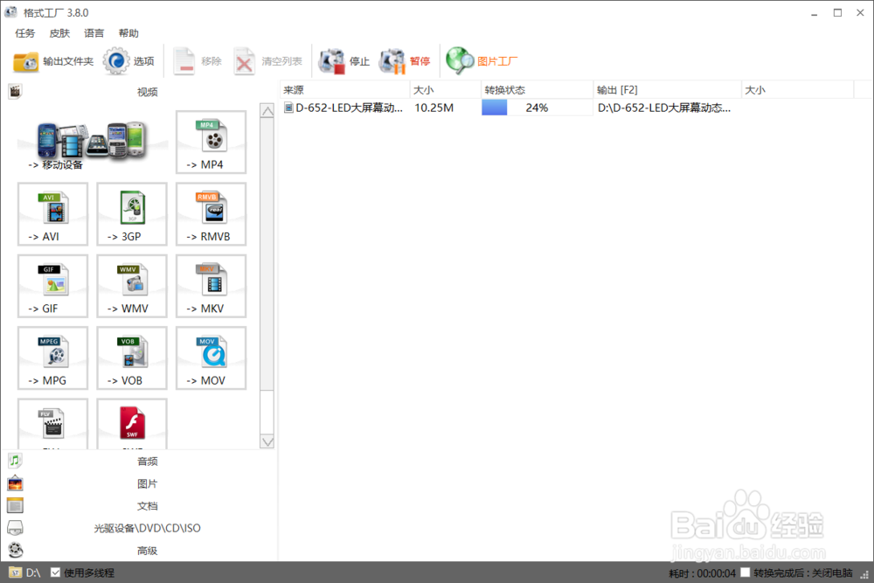This screenshot has height=583, width=874.
Task: Choose the -> RMVB conversion tile
Action: coord(212,214)
